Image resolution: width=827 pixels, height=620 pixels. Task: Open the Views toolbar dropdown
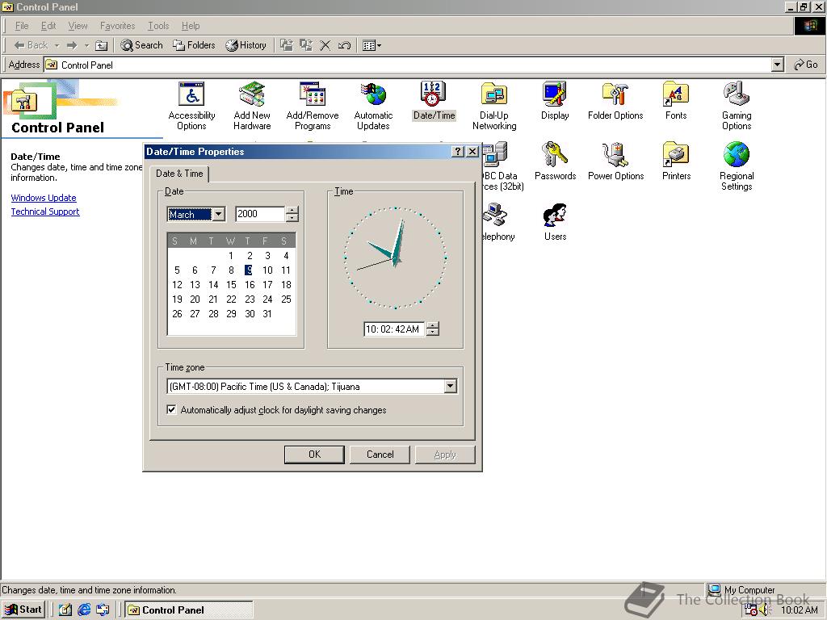coord(372,45)
